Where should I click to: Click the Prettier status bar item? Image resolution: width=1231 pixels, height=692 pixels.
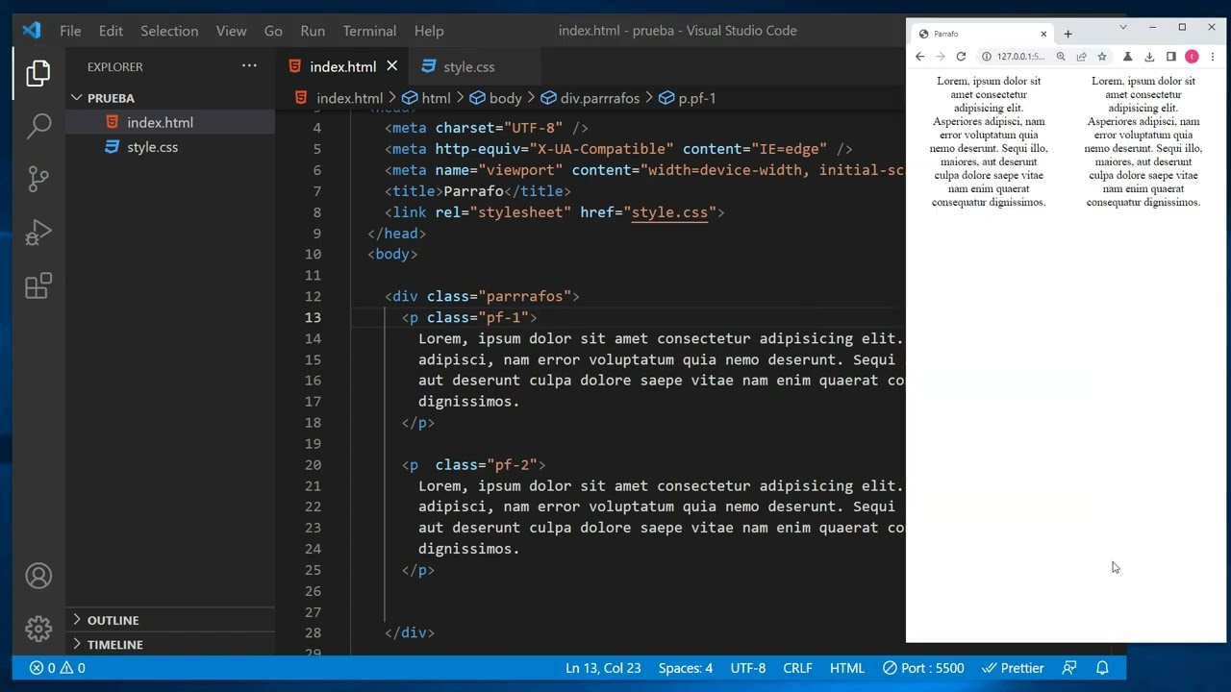[x=1013, y=668]
